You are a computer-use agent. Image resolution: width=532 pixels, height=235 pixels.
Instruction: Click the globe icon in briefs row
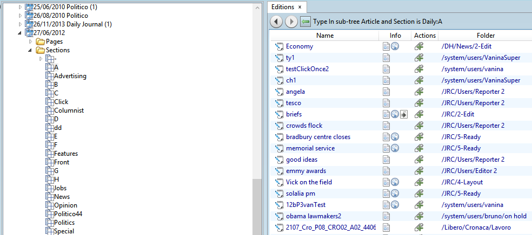click(x=395, y=114)
